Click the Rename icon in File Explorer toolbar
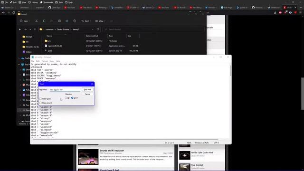This screenshot has width=304, height=171. [59, 21]
